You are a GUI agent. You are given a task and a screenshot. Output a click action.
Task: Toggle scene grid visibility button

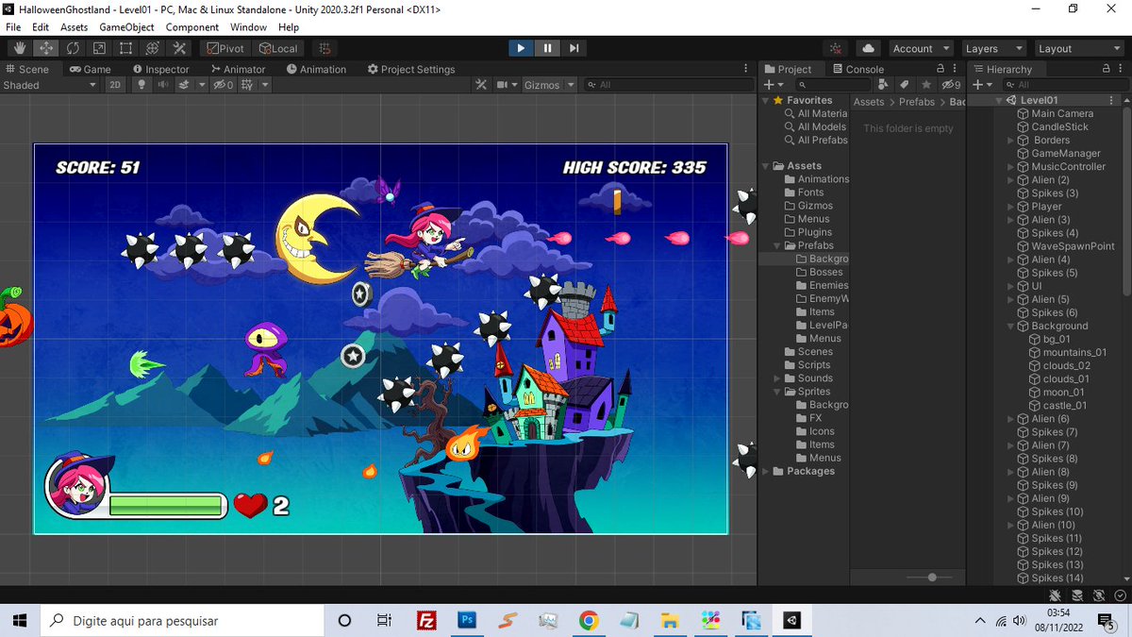pos(248,85)
